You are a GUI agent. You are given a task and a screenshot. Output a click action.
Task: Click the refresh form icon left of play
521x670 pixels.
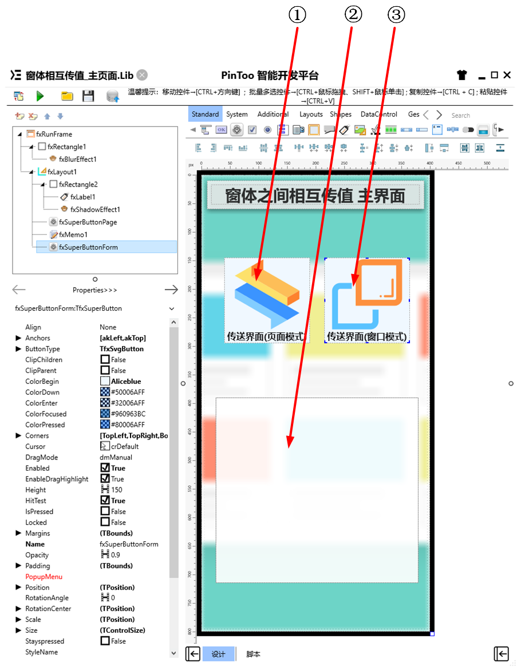[x=19, y=96]
